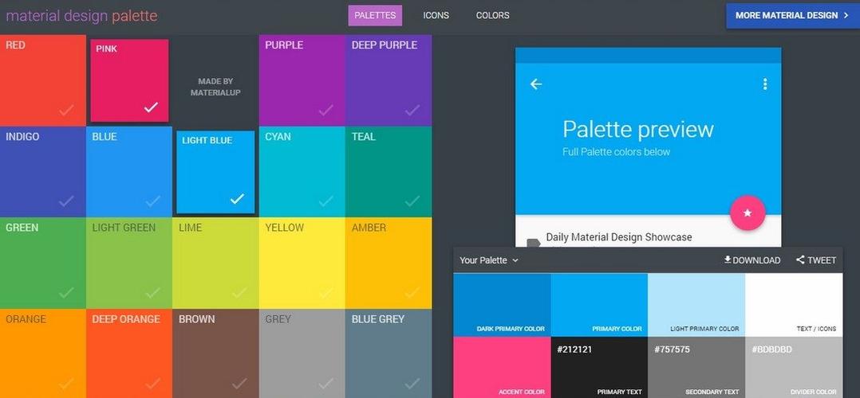Click the pink Accent Color swatch
The height and width of the screenshot is (398, 860).
[x=502, y=367]
